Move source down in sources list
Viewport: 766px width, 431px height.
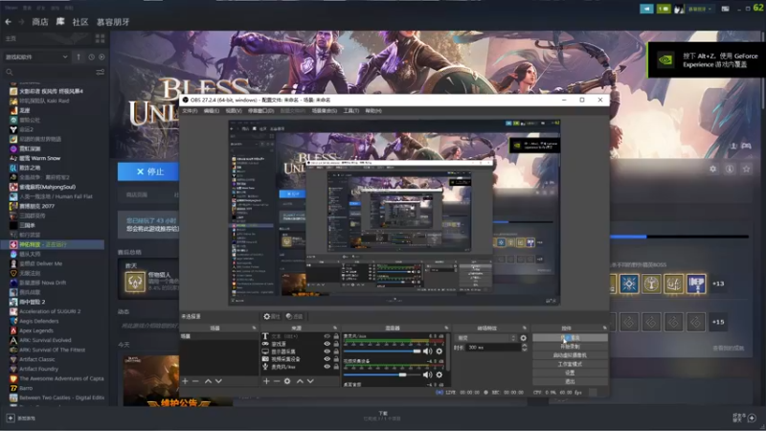[310, 381]
